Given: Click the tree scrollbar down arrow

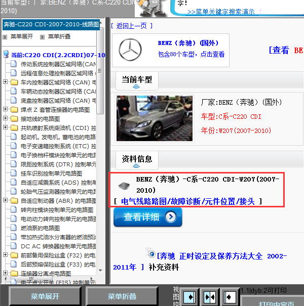Looking at the screenshot, I should 100,270.
